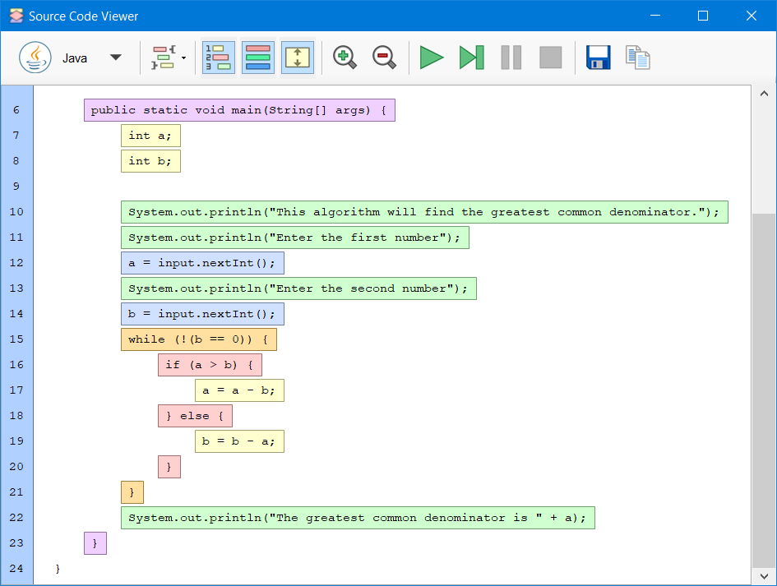The image size is (777, 586).
Task: Click the vertical scrollbar down arrow
Action: coord(765,576)
